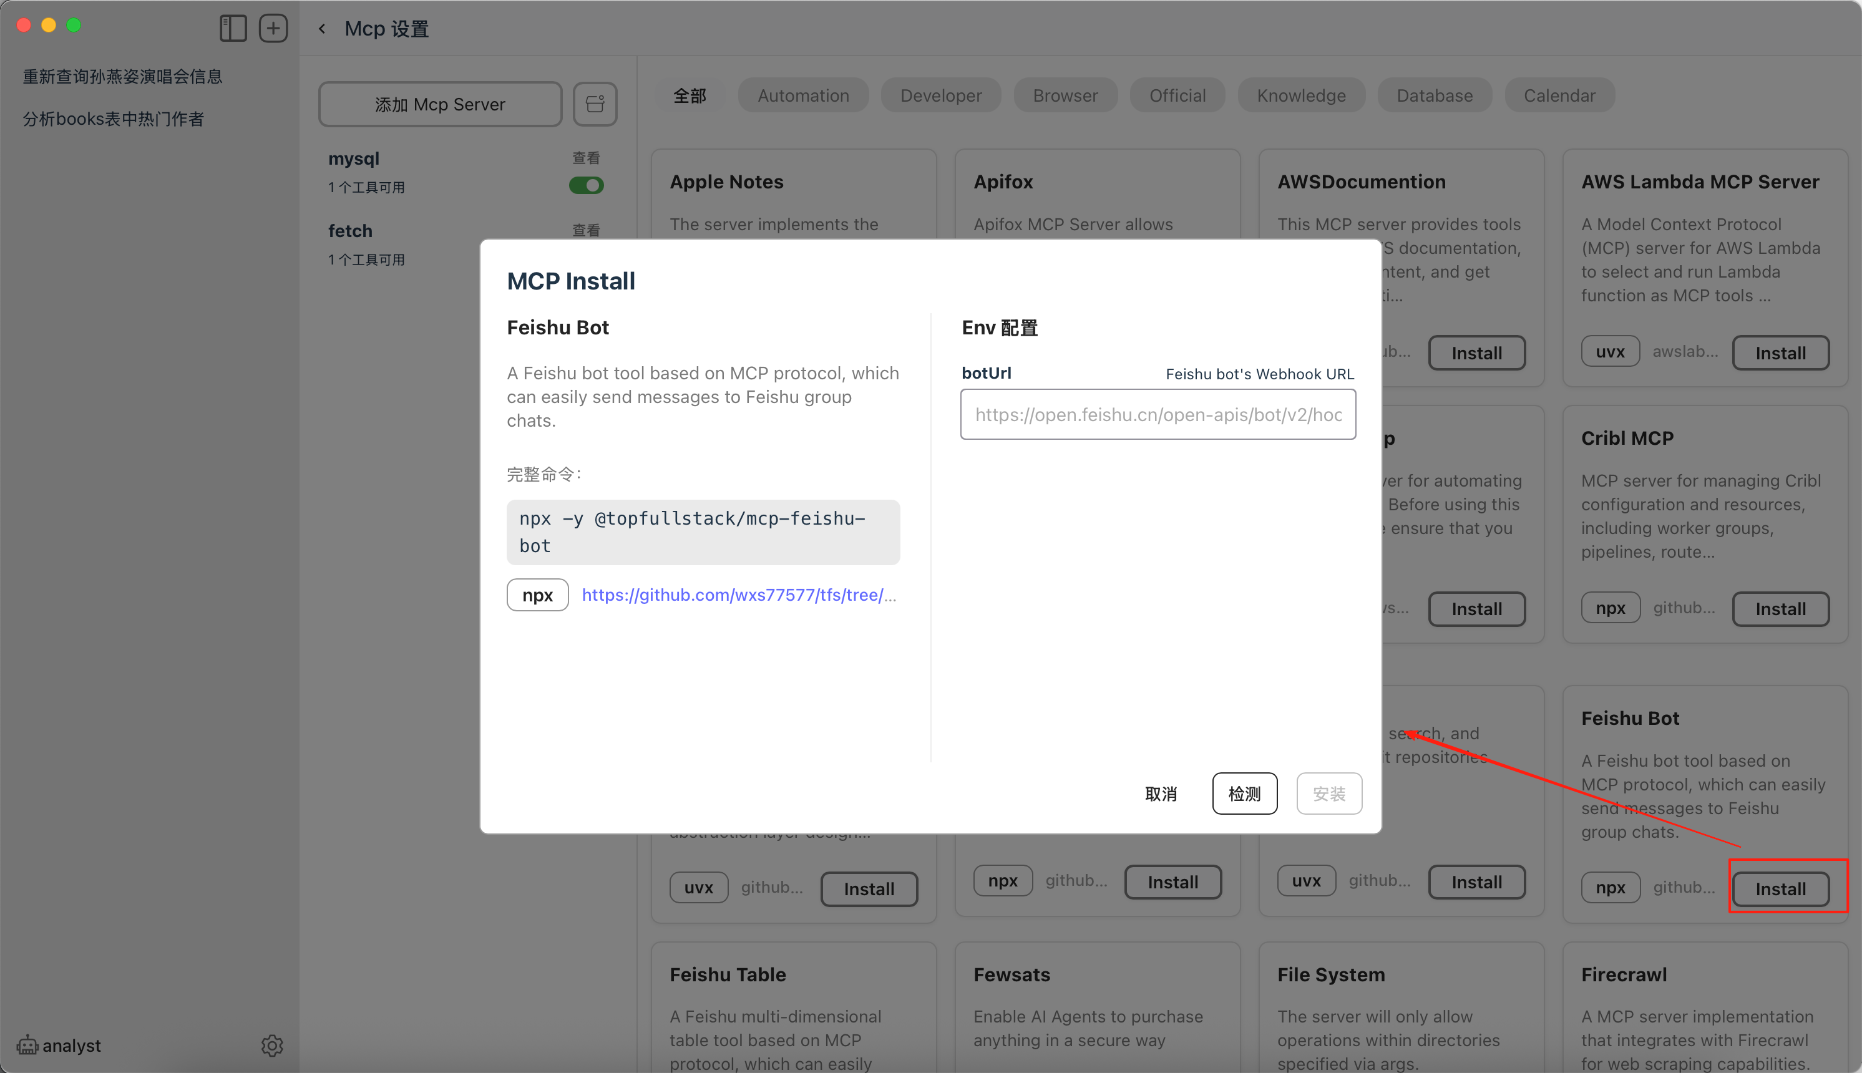The height and width of the screenshot is (1073, 1862).
Task: Open the settings gear icon
Action: [272, 1045]
